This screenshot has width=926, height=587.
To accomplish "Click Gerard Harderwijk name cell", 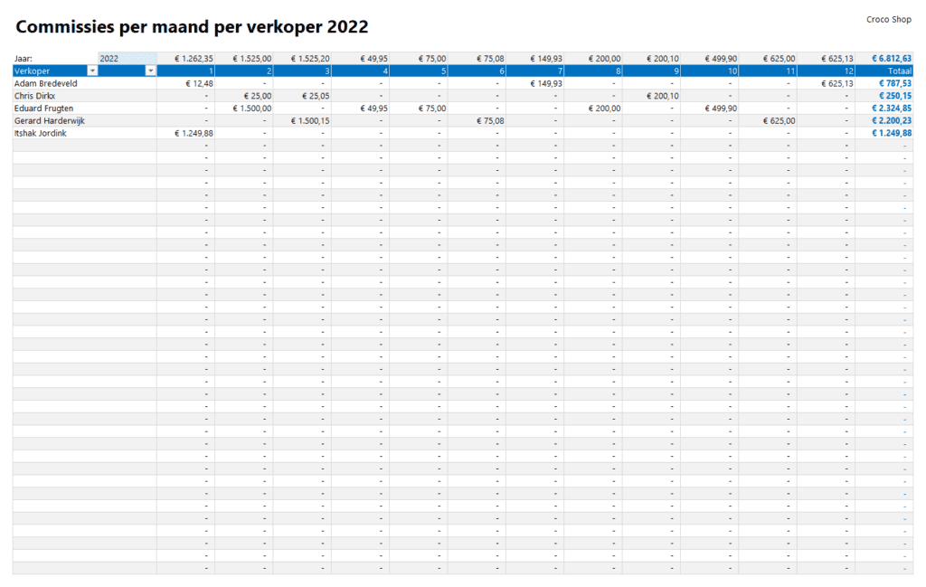I will coord(50,120).
